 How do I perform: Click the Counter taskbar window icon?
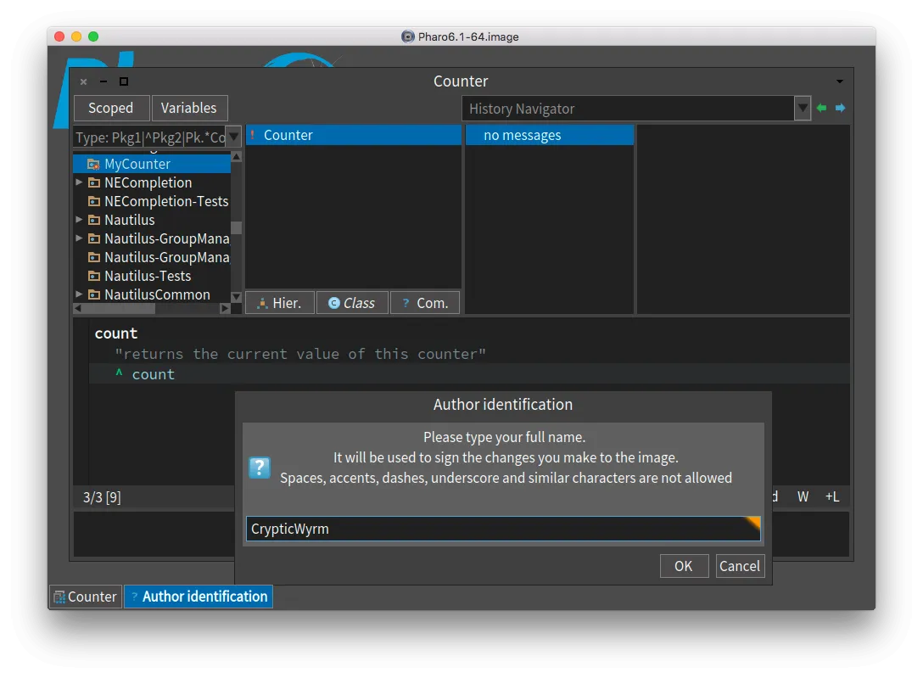click(x=59, y=597)
